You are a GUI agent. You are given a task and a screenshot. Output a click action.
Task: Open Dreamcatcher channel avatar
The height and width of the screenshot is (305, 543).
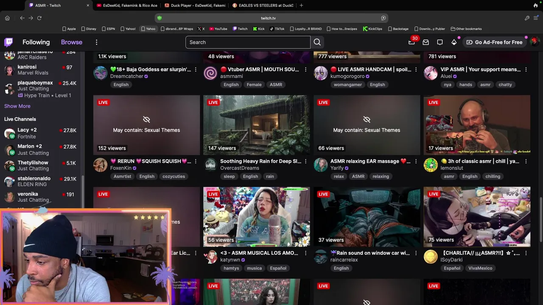pyautogui.click(x=101, y=73)
